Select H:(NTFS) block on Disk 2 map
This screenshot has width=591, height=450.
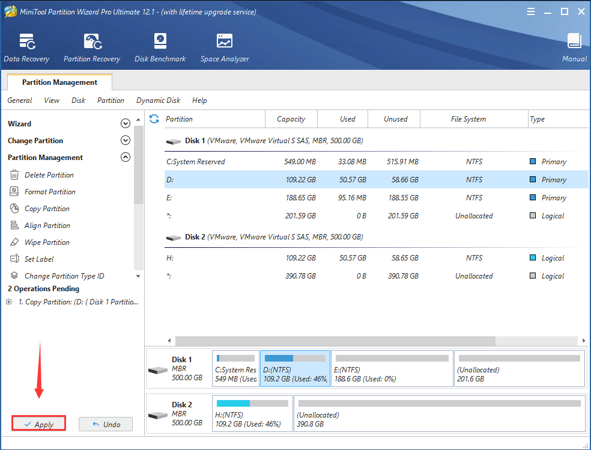click(x=252, y=413)
